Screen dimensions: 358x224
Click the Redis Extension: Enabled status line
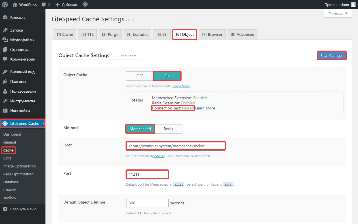174,103
